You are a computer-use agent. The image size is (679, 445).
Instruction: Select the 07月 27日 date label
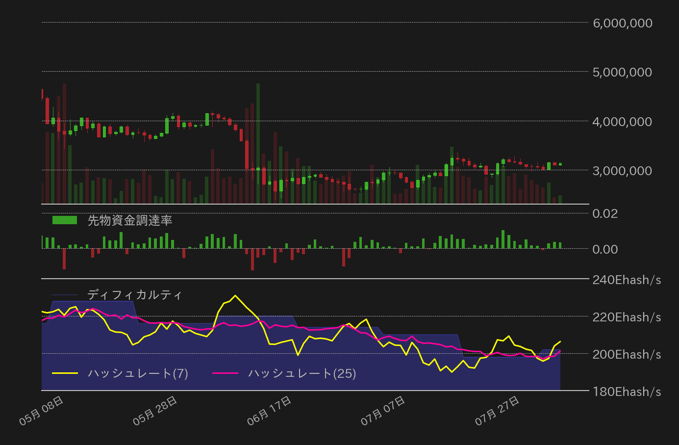tap(498, 411)
